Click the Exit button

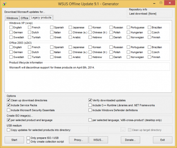[162, 140]
